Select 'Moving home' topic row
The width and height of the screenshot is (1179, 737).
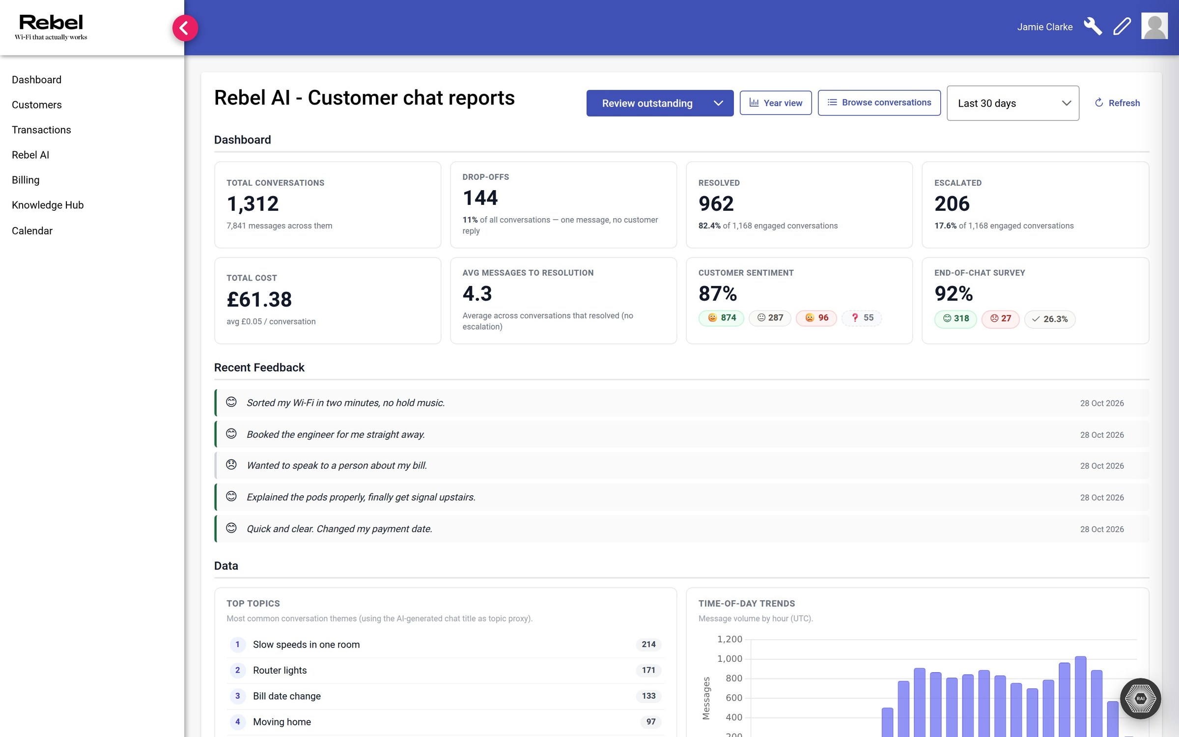tap(445, 722)
